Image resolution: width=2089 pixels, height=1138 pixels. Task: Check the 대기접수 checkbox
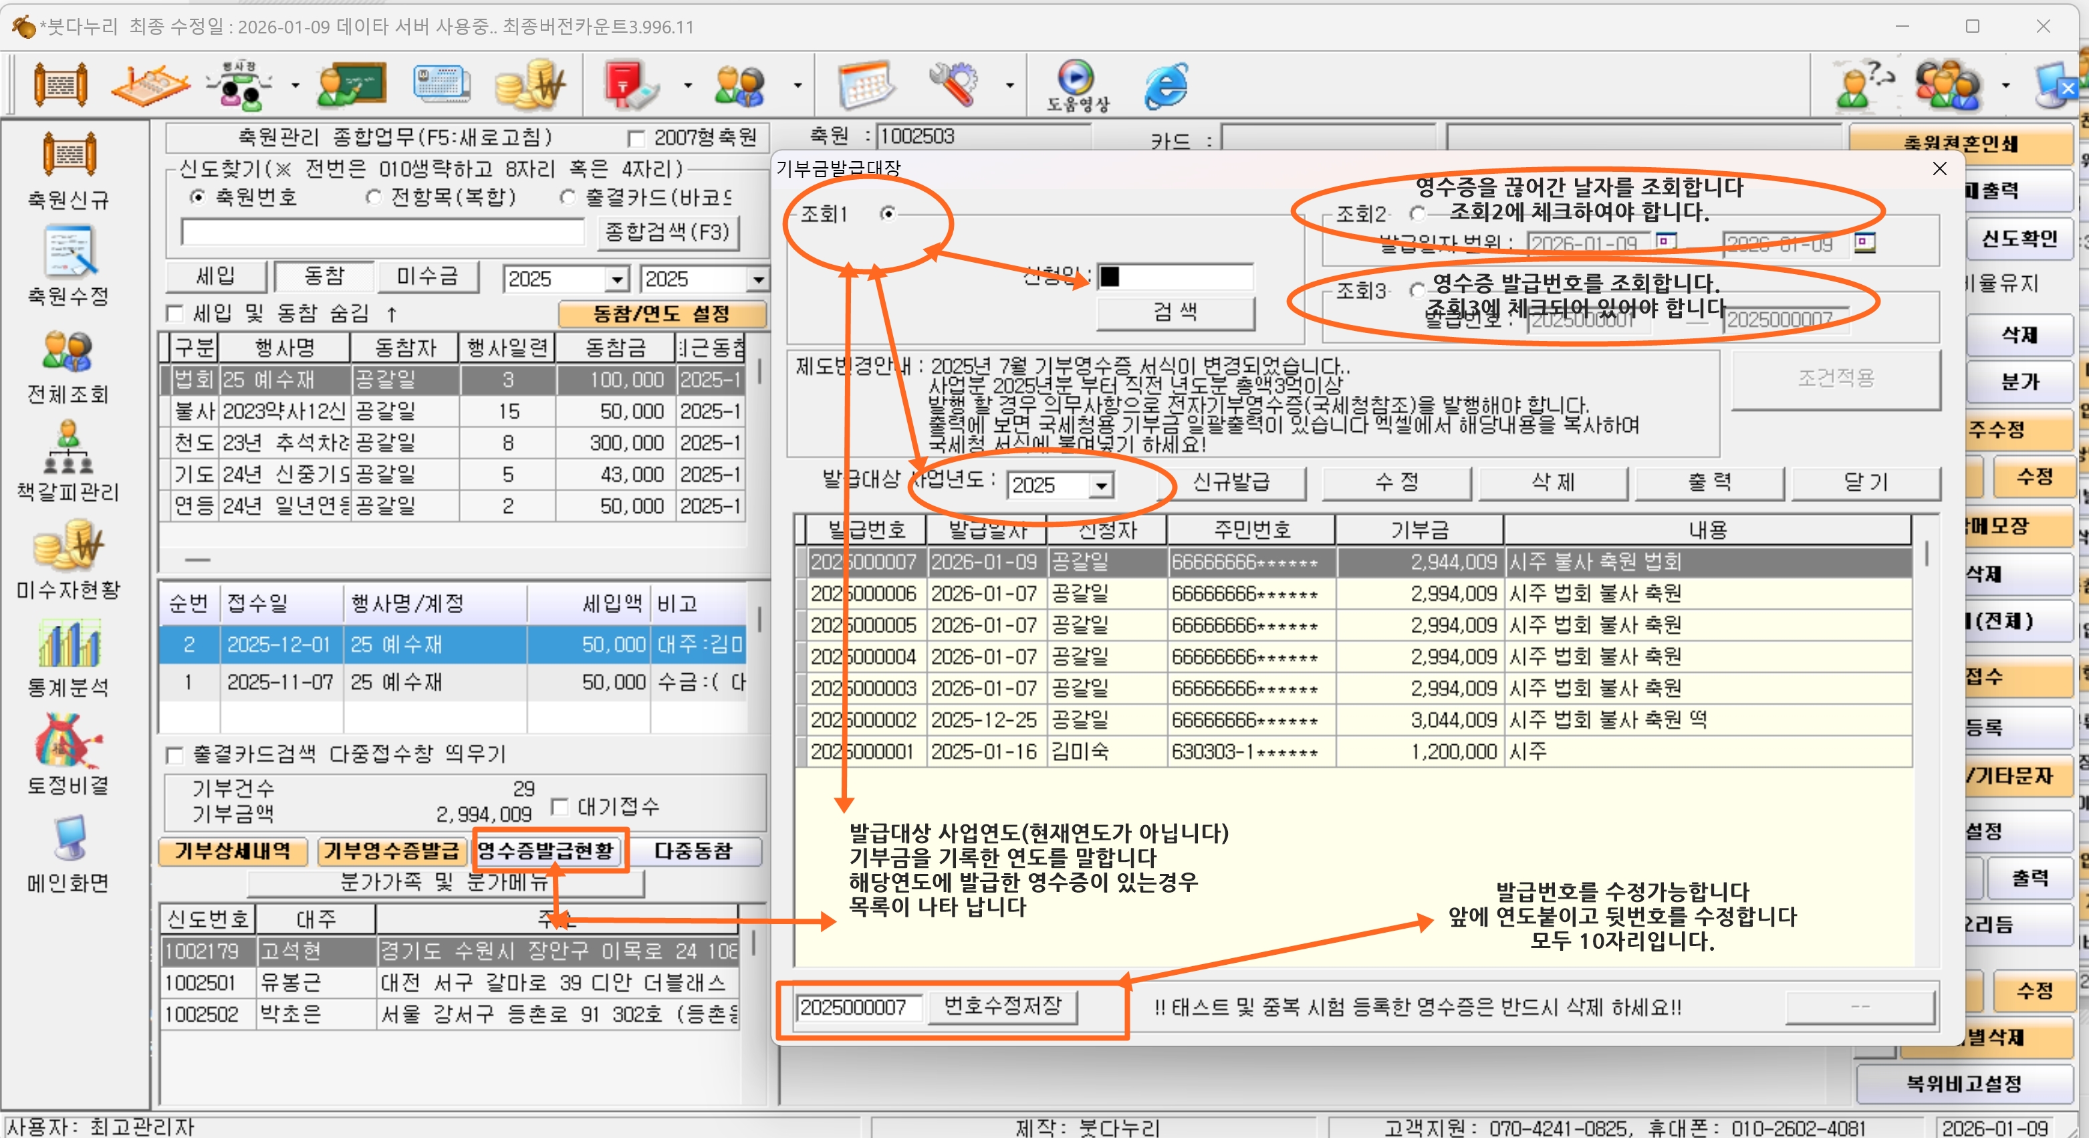point(560,806)
